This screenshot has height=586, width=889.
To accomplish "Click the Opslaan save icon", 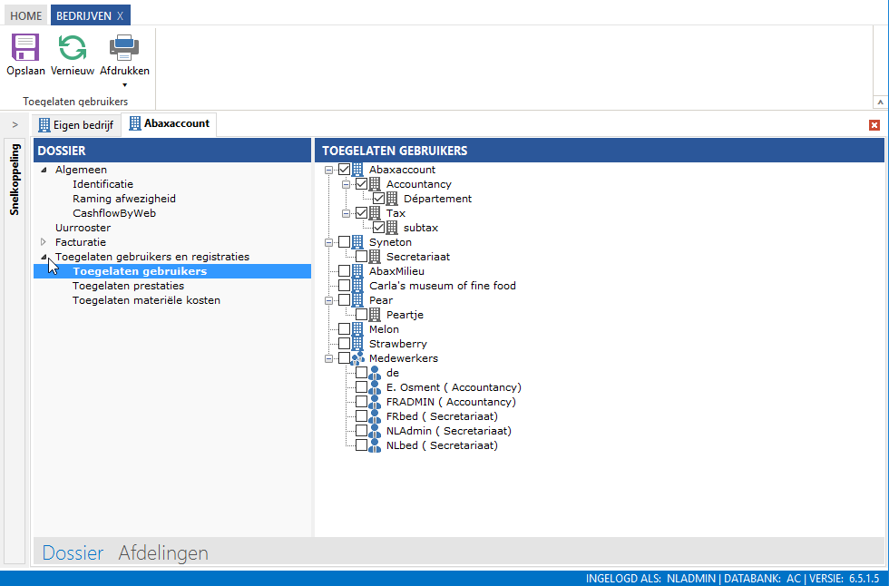I will 25,47.
